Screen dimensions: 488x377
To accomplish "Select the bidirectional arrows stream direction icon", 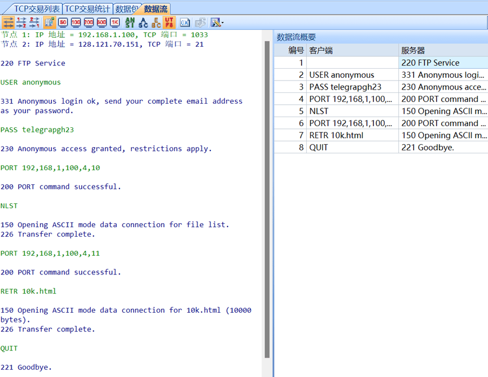I will point(7,23).
